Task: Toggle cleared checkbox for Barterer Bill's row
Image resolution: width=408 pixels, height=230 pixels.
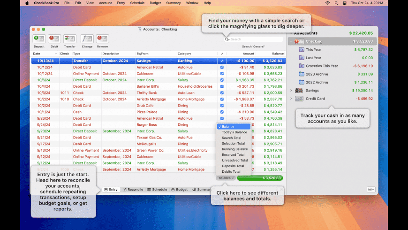Action: pos(222,86)
